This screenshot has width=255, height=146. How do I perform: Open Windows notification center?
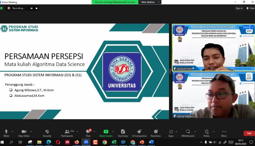click(x=251, y=142)
